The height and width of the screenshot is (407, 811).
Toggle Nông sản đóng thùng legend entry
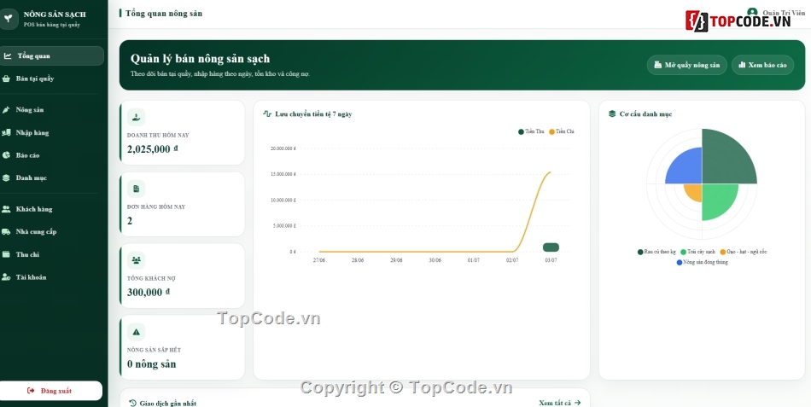pos(702,262)
